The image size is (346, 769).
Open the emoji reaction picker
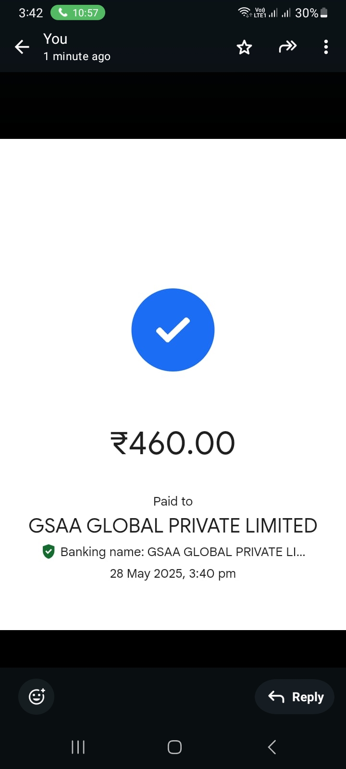point(37,696)
